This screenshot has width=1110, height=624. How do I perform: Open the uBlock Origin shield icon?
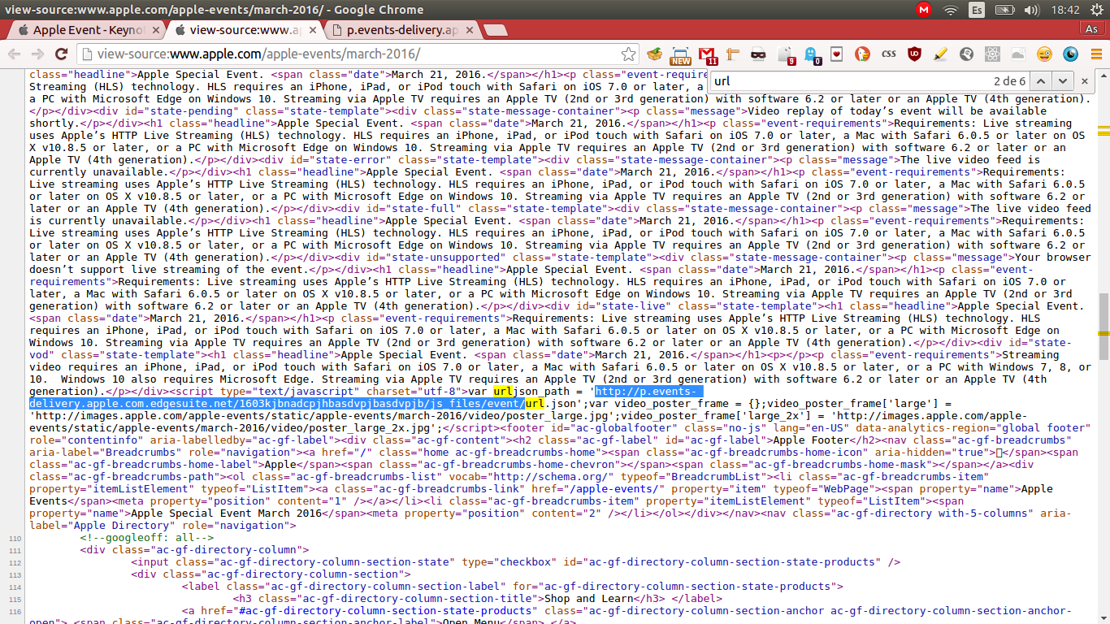coord(915,54)
